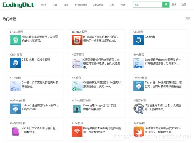Open the Python源码 navigation item
The height and width of the screenshot is (143, 194).
(81, 5)
